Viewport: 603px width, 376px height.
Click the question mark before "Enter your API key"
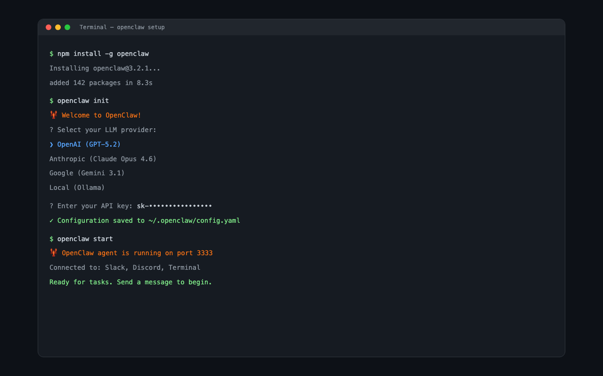click(51, 205)
